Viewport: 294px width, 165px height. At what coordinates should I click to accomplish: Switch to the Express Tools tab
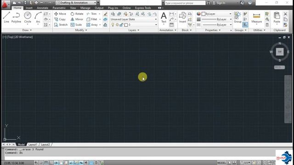coord(143,8)
